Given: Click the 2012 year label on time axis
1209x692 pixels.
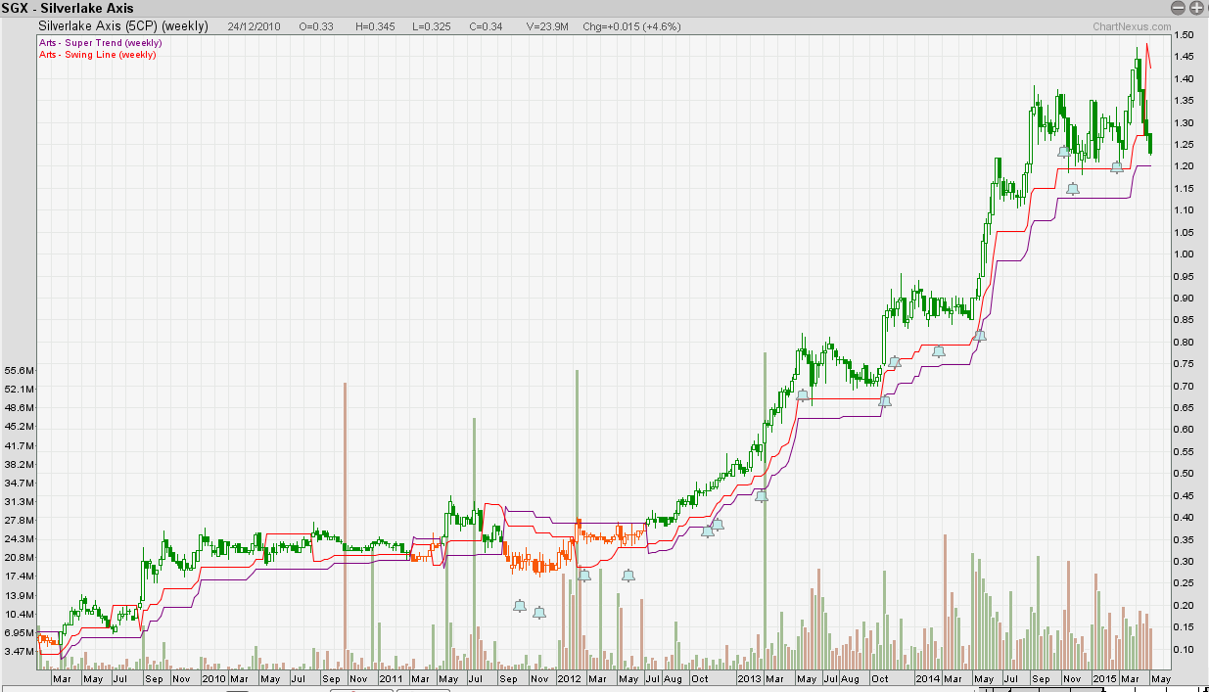Looking at the screenshot, I should 569,678.
